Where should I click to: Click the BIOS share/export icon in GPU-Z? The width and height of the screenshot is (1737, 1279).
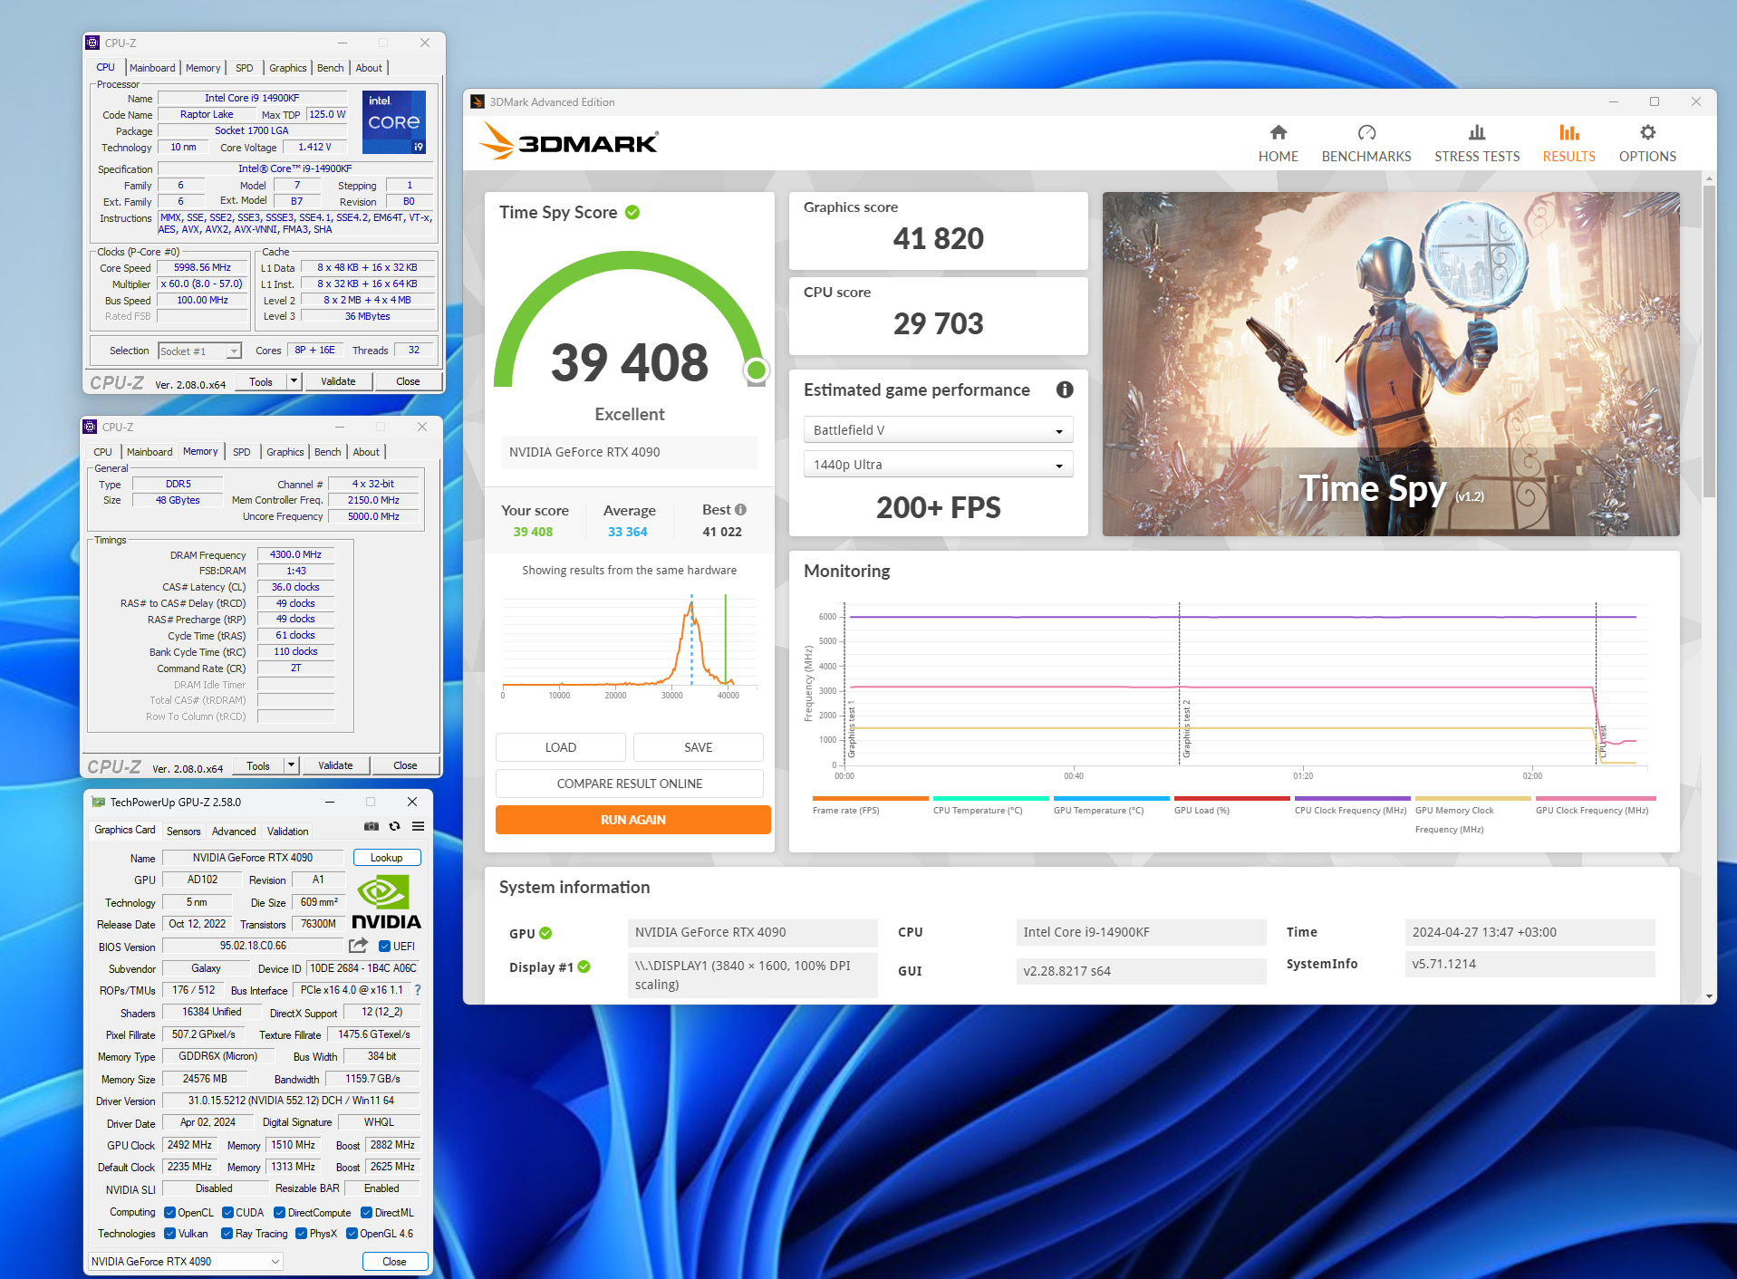point(358,946)
